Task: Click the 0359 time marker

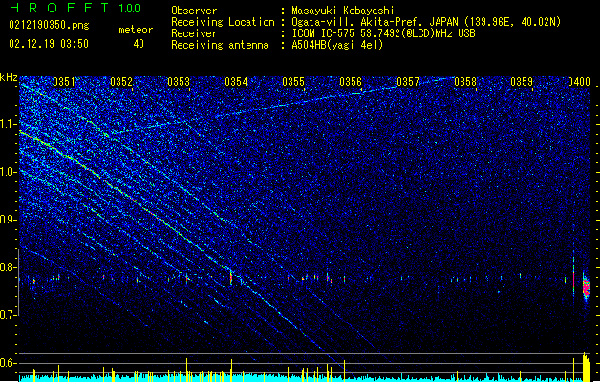Action: [x=522, y=82]
